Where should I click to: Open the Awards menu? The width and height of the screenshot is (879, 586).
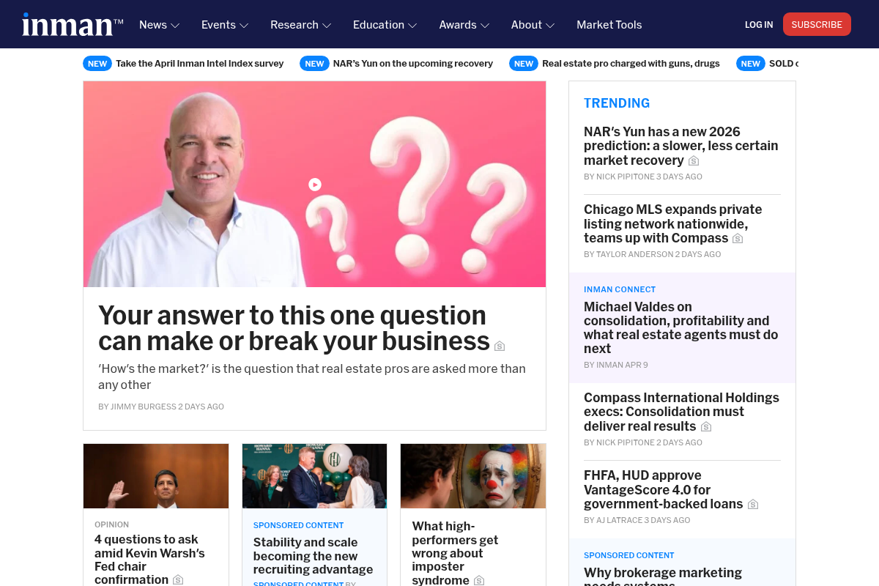(464, 25)
